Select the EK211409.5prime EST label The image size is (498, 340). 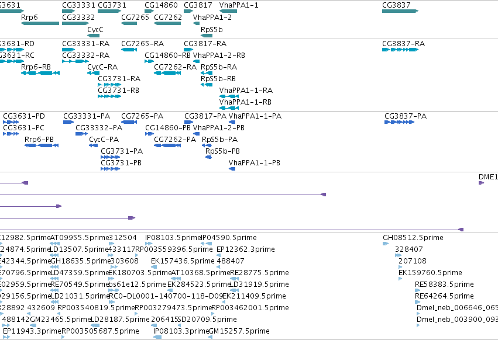(x=254, y=297)
